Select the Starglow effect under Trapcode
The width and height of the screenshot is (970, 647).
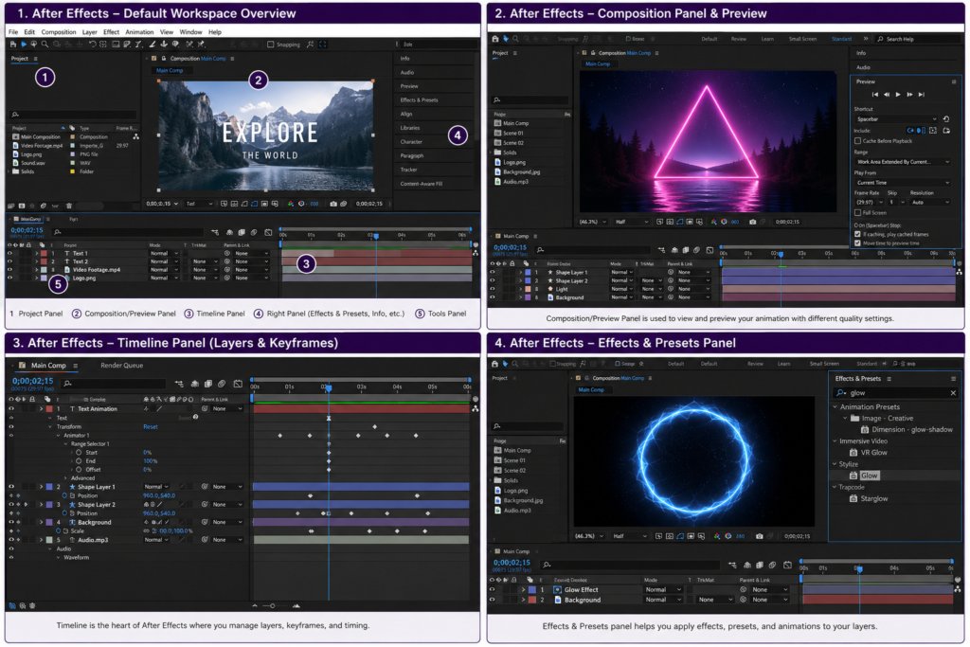tap(873, 498)
